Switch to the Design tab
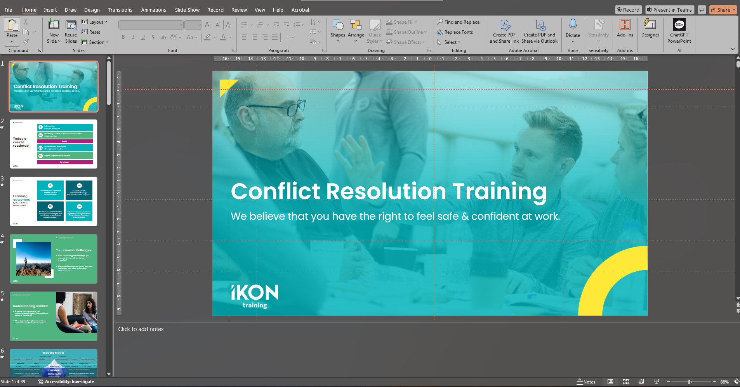This screenshot has width=740, height=387. click(92, 10)
